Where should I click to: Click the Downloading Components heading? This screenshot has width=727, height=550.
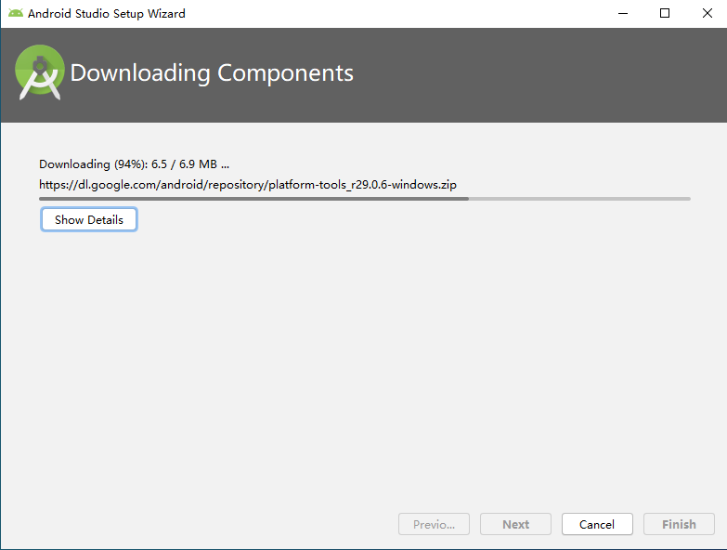[212, 73]
